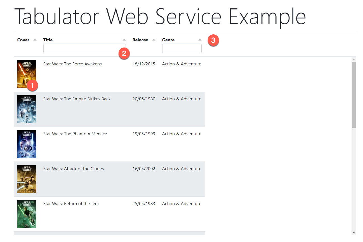Open The Phantom Menace cover thumbnail
The image size is (363, 242).
27,144
